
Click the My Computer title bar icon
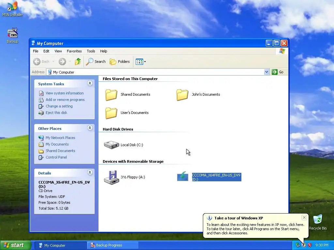pyautogui.click(x=34, y=43)
